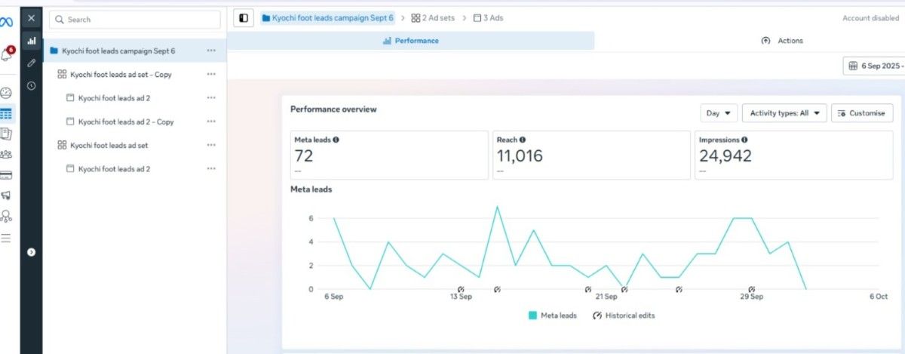This screenshot has width=905, height=354.
Task: Toggle the side panel layout button
Action: (244, 17)
